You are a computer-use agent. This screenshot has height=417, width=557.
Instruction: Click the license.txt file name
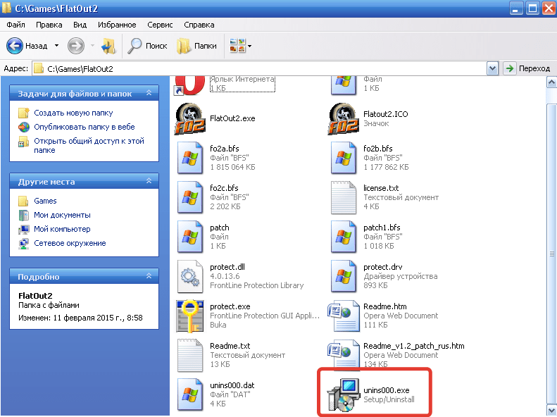click(381, 188)
